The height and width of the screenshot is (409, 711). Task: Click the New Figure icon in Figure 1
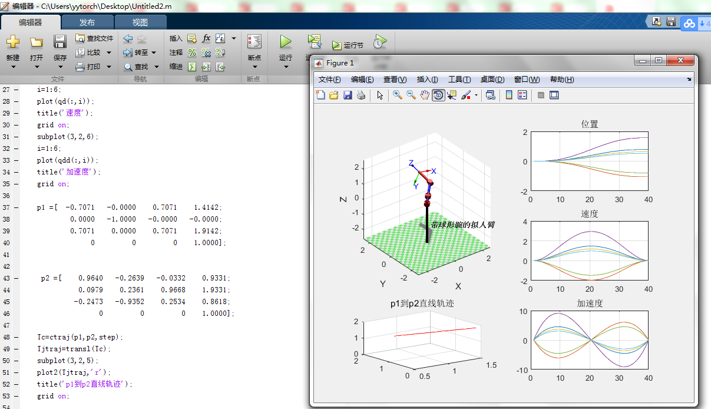coord(320,95)
